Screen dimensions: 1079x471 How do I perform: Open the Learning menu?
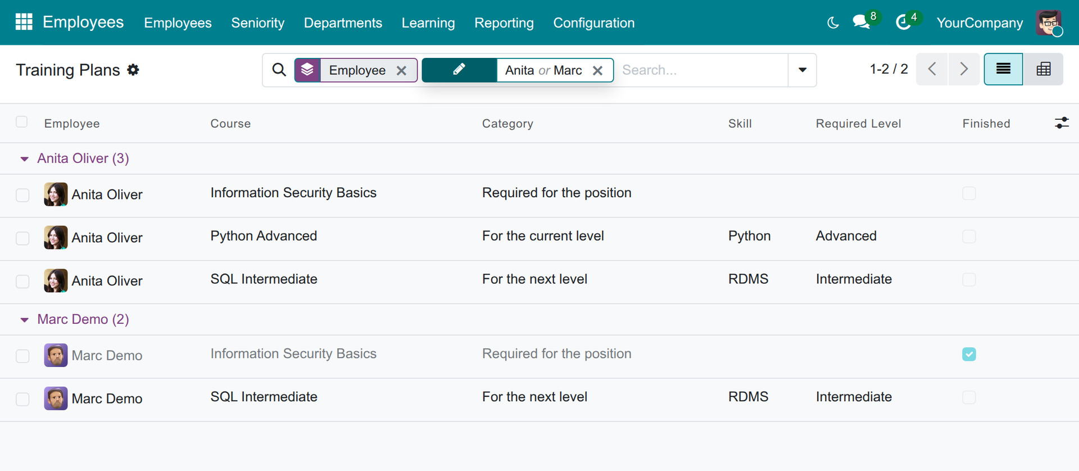coord(428,22)
